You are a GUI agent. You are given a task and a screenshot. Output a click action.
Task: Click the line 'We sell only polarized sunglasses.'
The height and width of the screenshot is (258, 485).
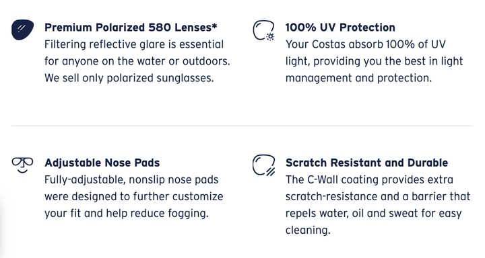pyautogui.click(x=129, y=79)
